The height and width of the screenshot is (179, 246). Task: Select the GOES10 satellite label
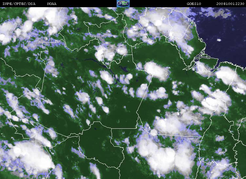(194, 4)
